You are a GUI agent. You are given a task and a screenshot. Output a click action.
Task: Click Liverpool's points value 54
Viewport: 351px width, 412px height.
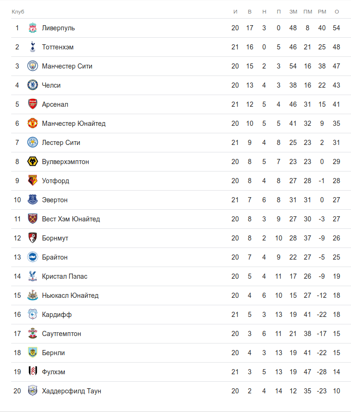tap(337, 28)
